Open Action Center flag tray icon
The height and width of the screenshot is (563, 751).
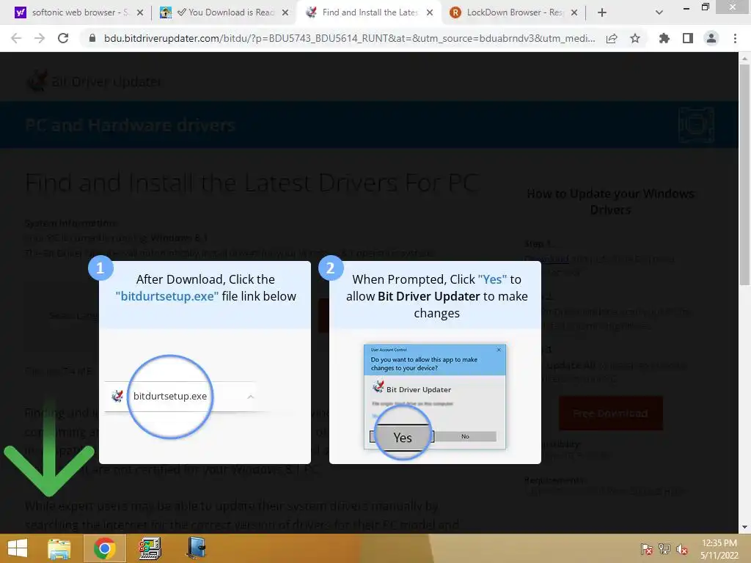pyautogui.click(x=647, y=548)
